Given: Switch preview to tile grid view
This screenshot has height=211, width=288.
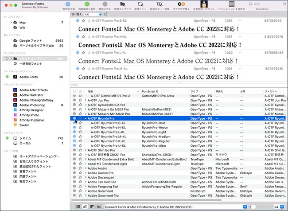Looking at the screenshot, I should pos(78,207).
